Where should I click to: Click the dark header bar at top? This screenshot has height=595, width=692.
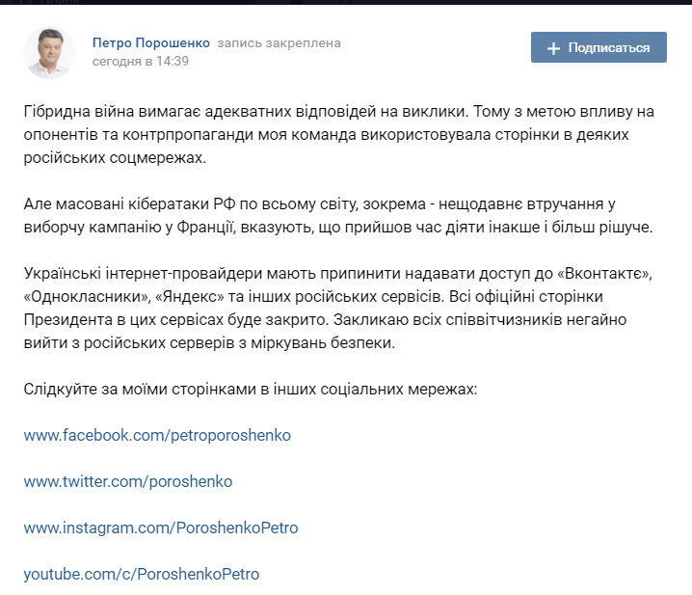[x=346, y=2]
